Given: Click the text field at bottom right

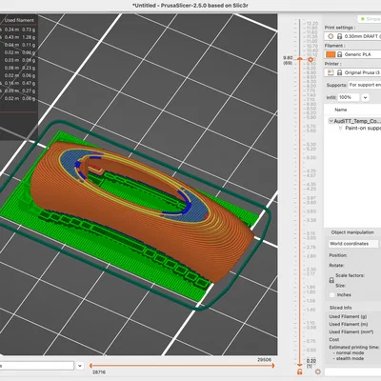Looking at the screenshot, I should click(352, 371).
